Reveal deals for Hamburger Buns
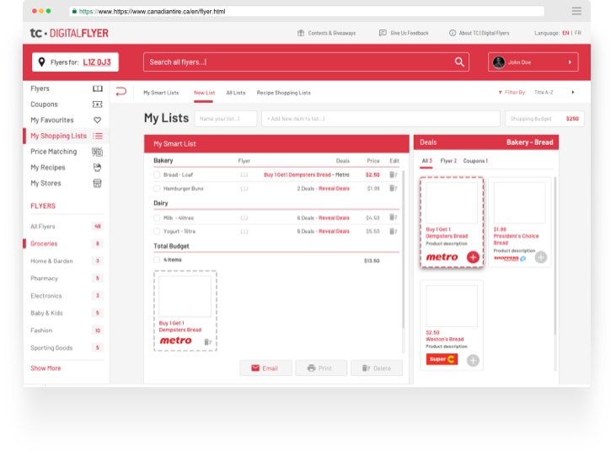 (x=334, y=189)
